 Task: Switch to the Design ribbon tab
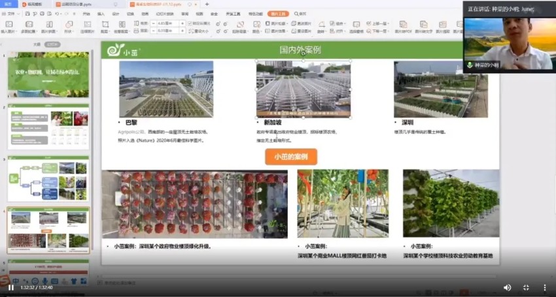pyautogui.click(x=116, y=14)
